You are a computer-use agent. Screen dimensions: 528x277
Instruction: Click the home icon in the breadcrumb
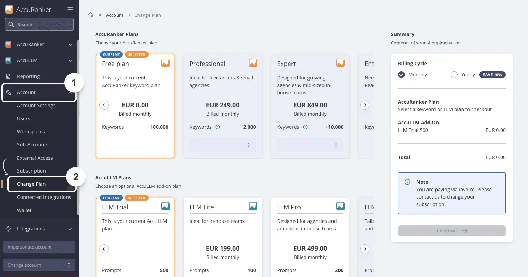(x=91, y=15)
